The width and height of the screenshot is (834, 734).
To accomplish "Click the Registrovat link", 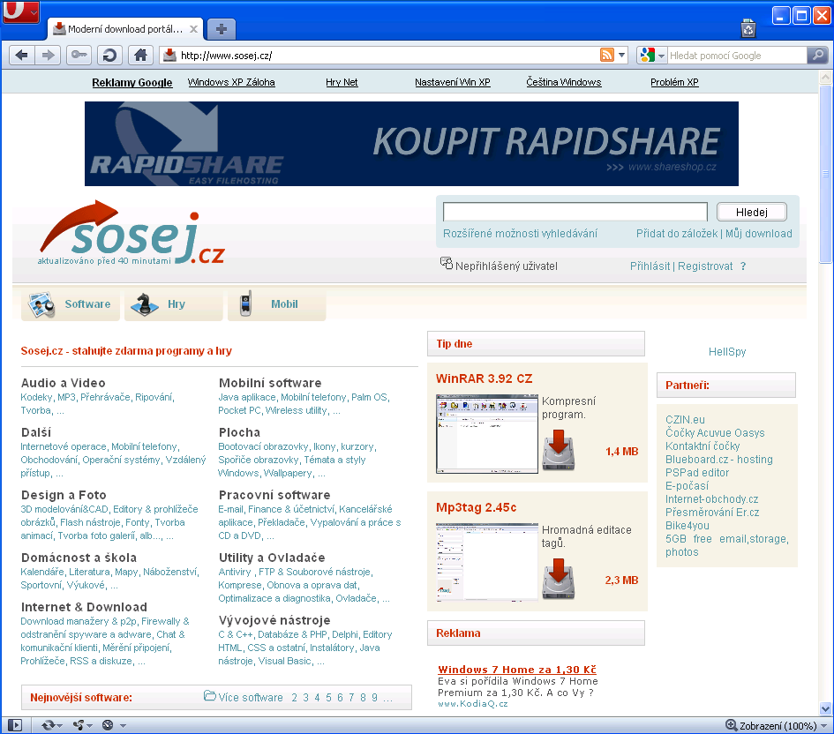I will point(705,266).
